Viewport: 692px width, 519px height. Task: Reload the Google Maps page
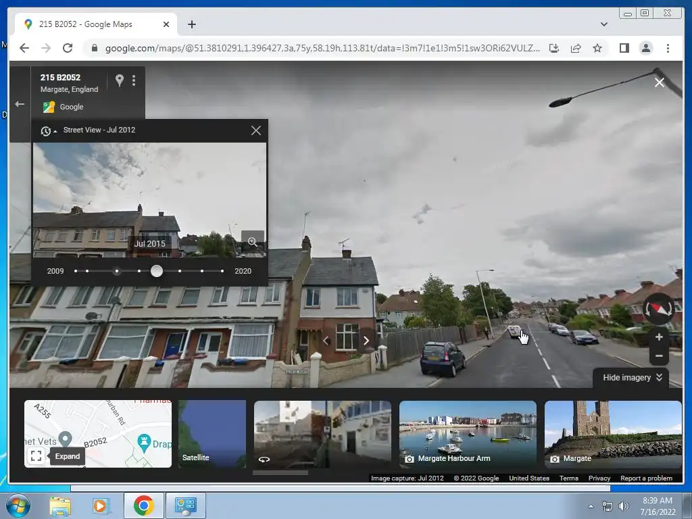(x=68, y=48)
